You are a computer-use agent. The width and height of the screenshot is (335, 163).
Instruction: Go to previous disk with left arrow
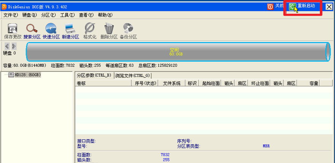(x=7, y=46)
